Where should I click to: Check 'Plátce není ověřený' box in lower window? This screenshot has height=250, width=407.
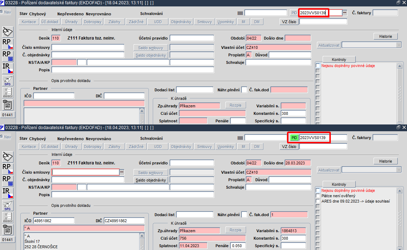318,196
